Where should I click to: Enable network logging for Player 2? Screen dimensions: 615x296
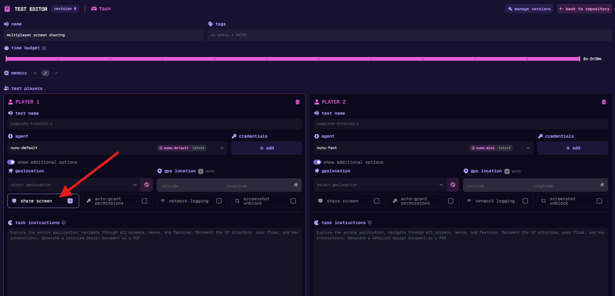(x=525, y=201)
